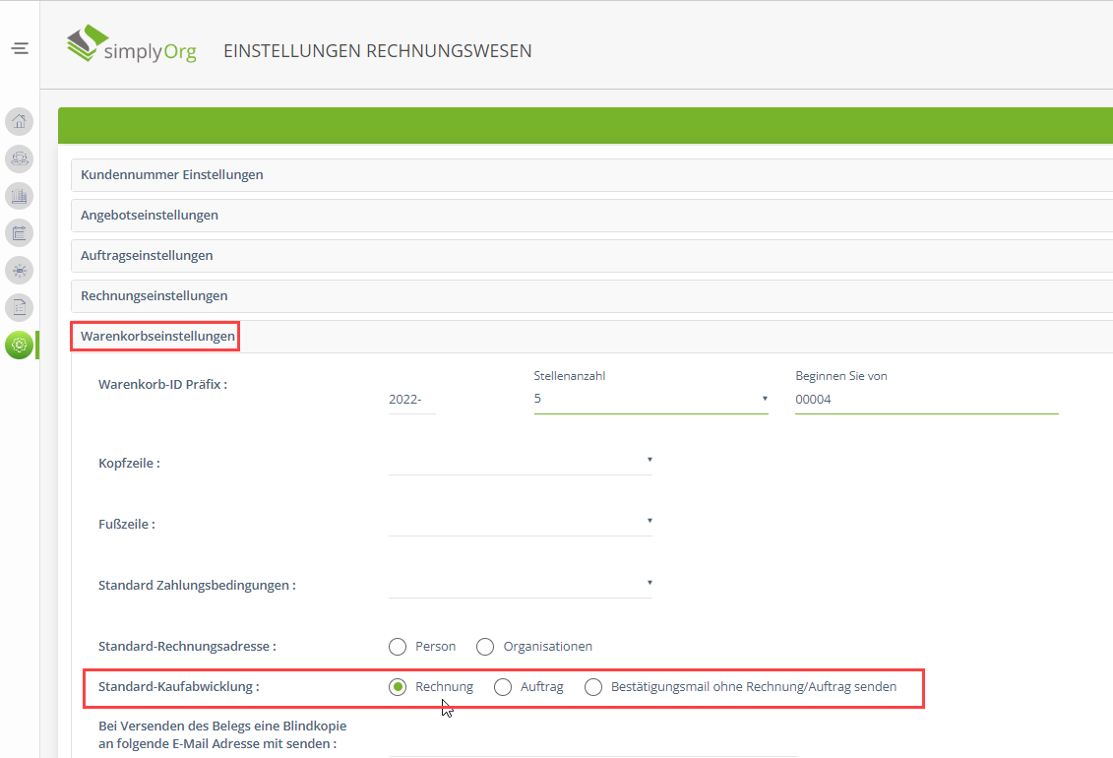Open the buildings sidebar icon

click(x=19, y=195)
